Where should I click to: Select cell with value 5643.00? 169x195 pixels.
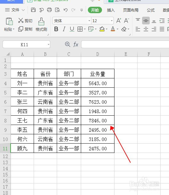(x=97, y=83)
